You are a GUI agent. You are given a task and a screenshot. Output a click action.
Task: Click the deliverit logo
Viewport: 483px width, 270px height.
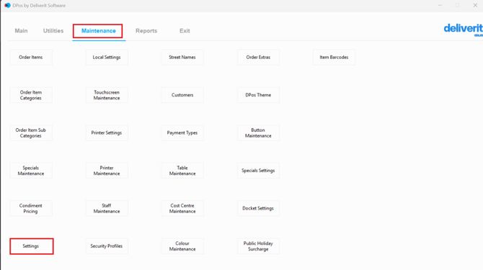point(464,30)
